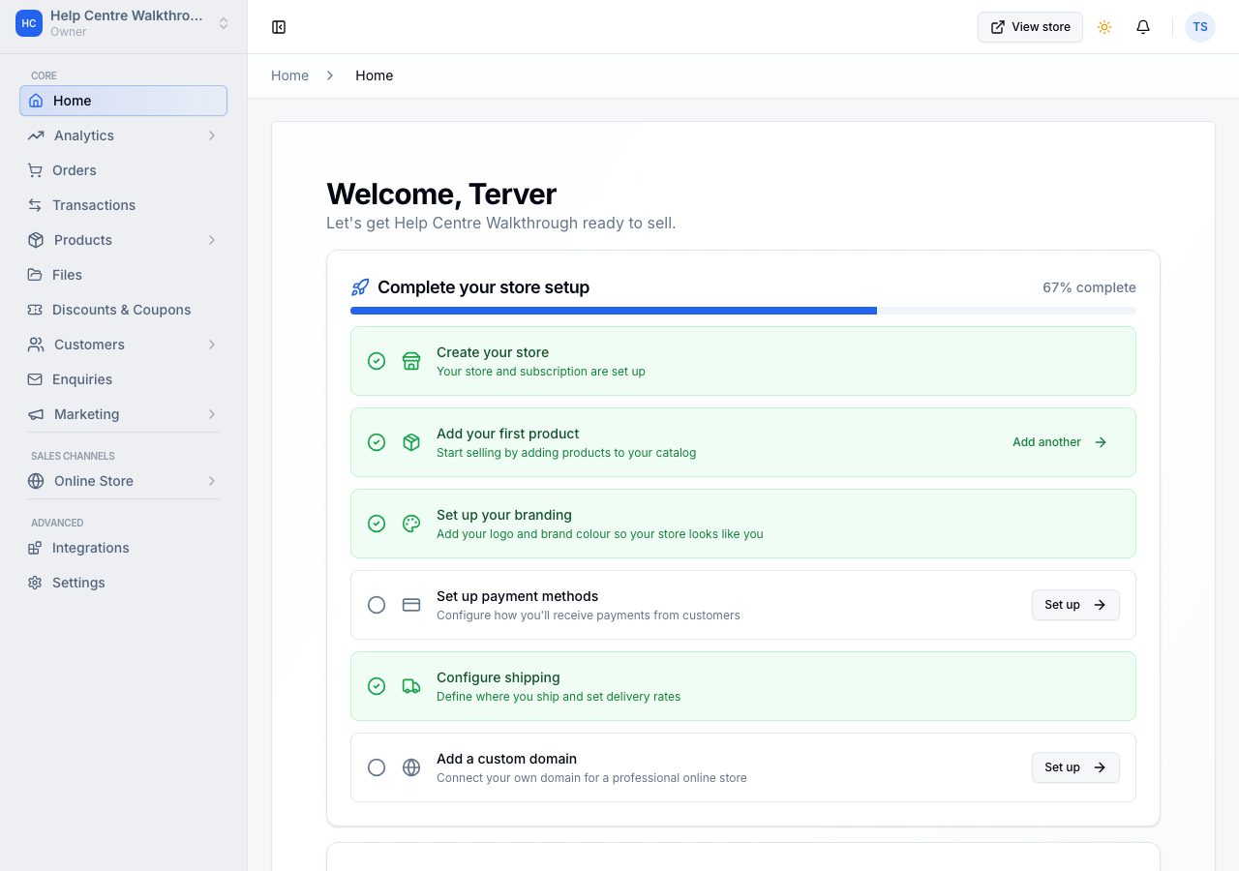Select Discounts & Coupons menu item
The image size is (1239, 871).
point(123,310)
